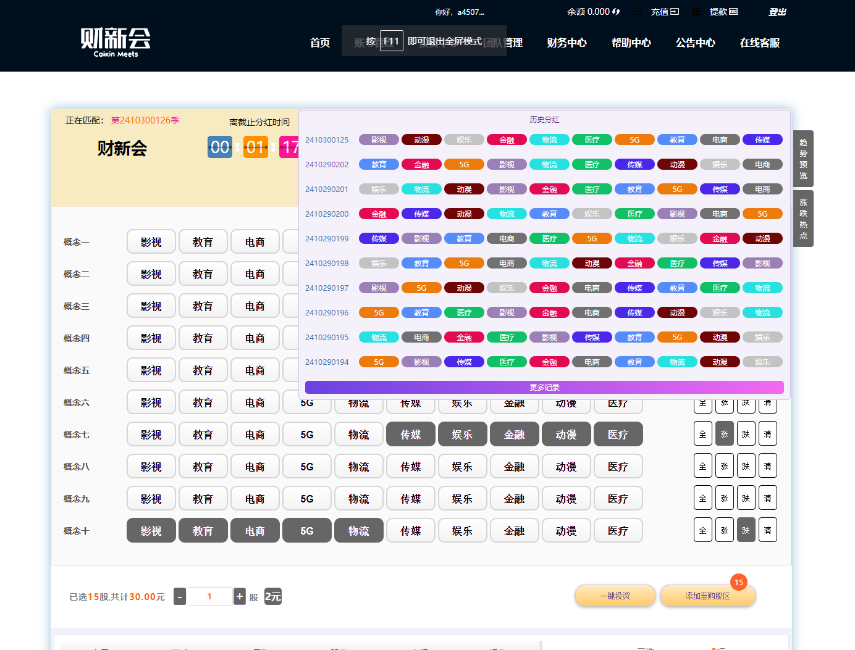Expand the 趋势预览 side panel
The image size is (855, 650).
click(x=803, y=159)
